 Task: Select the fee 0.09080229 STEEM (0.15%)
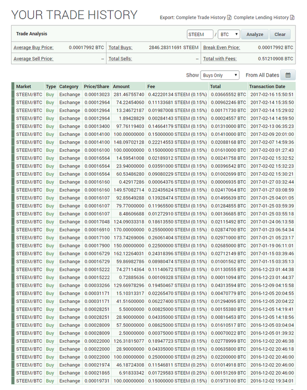click(177, 174)
